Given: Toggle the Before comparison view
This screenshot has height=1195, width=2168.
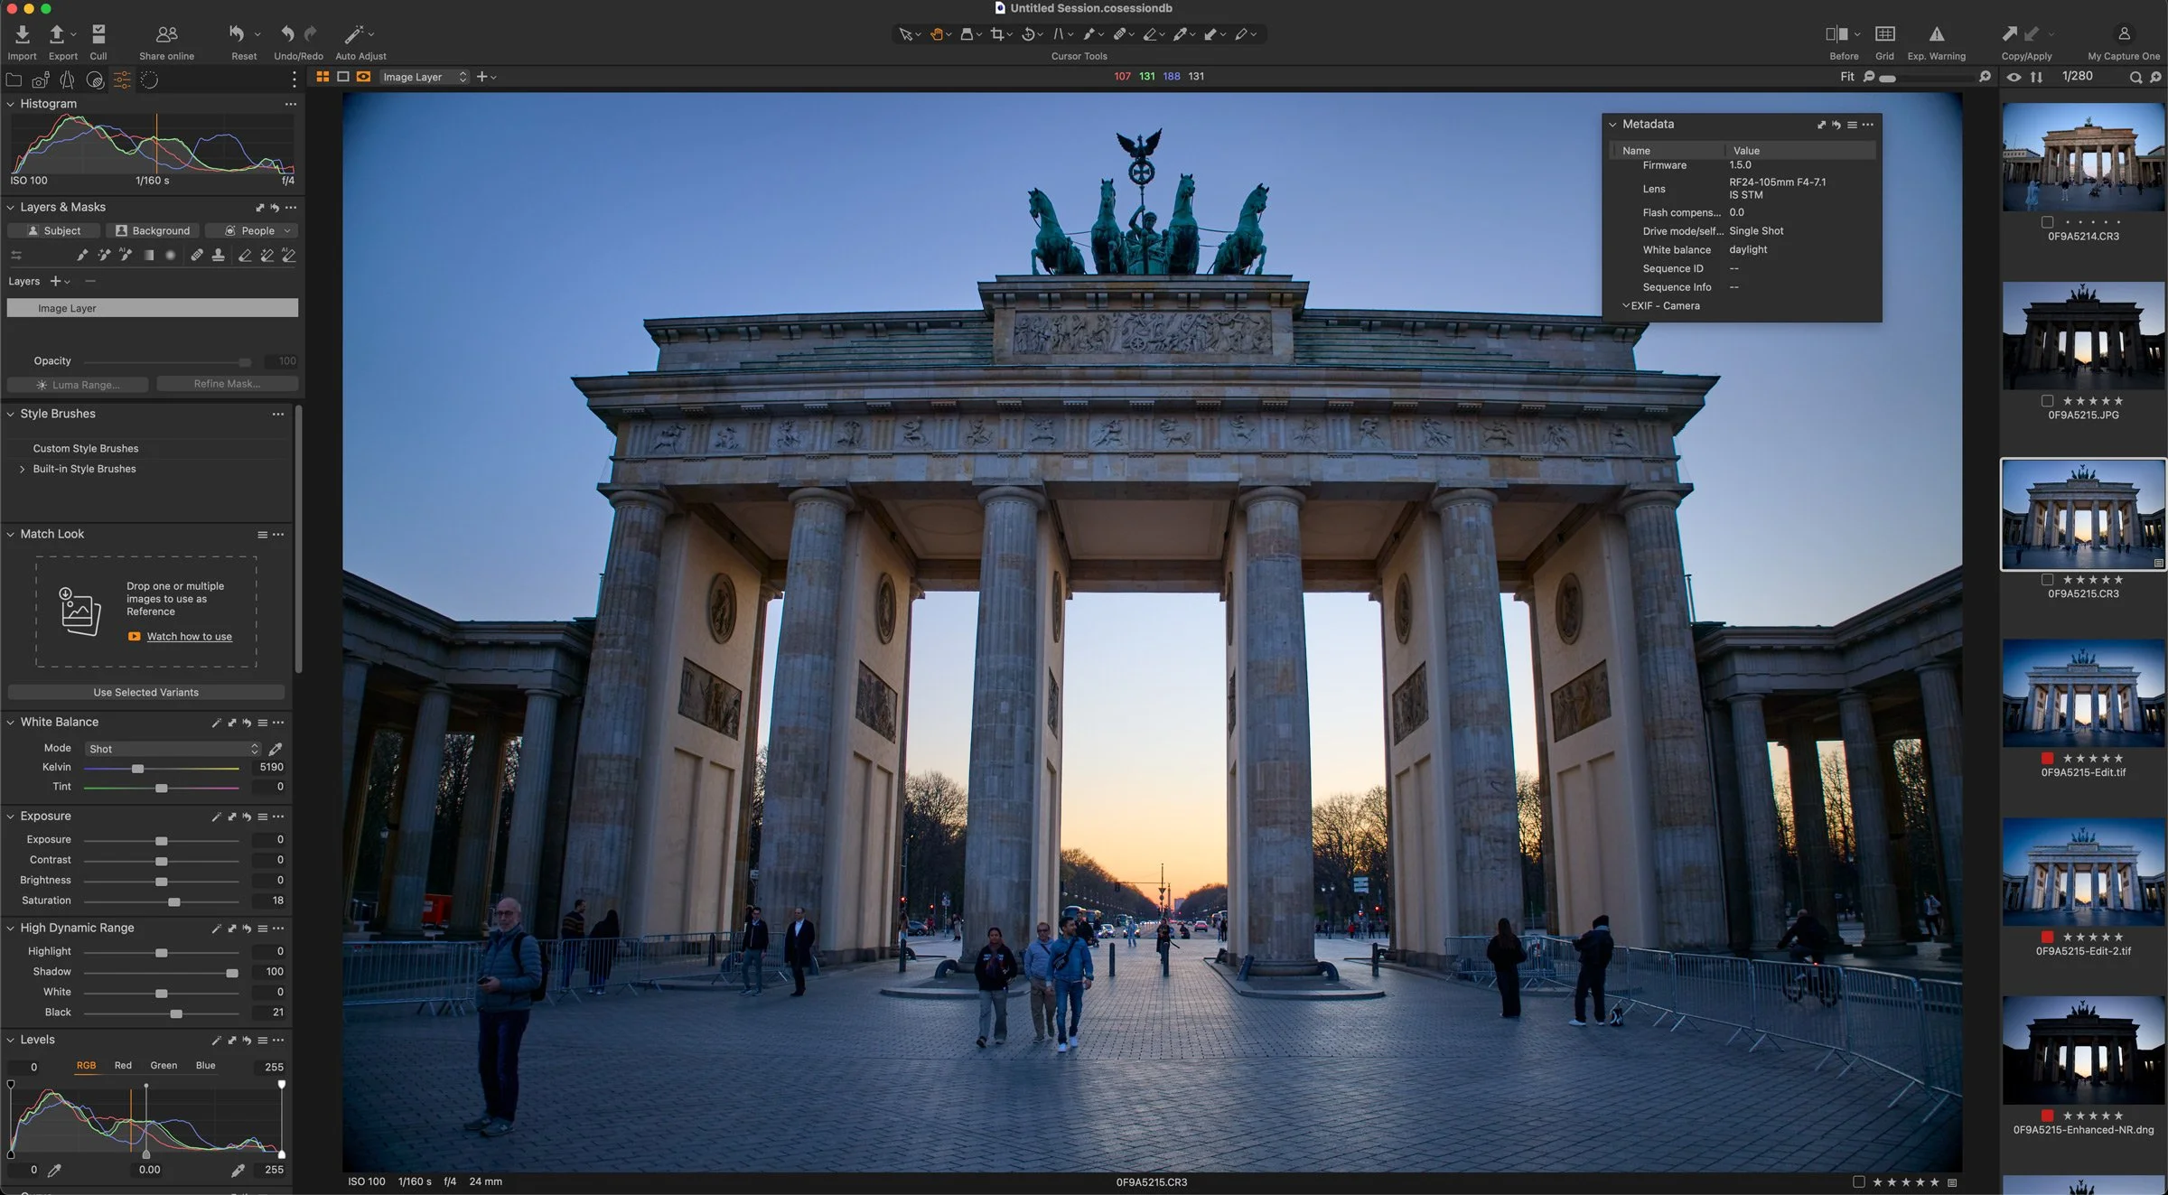Looking at the screenshot, I should pos(1836,34).
